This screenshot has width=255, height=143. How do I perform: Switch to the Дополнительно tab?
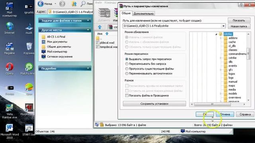point(143,14)
